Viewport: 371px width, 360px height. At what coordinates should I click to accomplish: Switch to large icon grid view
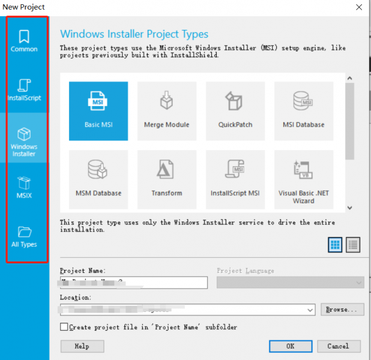click(x=335, y=244)
